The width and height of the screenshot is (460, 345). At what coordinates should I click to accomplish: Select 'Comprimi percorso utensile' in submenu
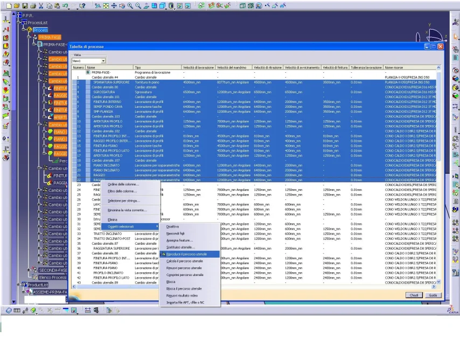coord(190,275)
